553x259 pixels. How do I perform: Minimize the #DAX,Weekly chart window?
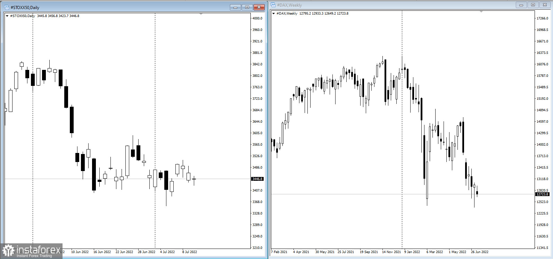click(x=521, y=5)
